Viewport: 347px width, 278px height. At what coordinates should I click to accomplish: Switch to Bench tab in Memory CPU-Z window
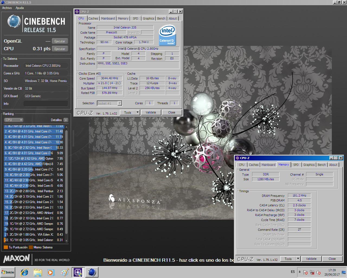(322, 165)
